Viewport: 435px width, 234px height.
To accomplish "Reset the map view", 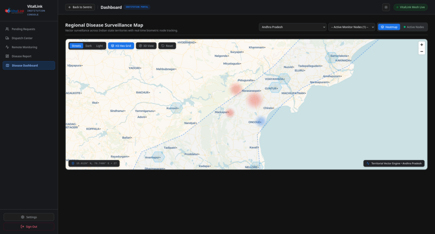I will click(x=167, y=46).
